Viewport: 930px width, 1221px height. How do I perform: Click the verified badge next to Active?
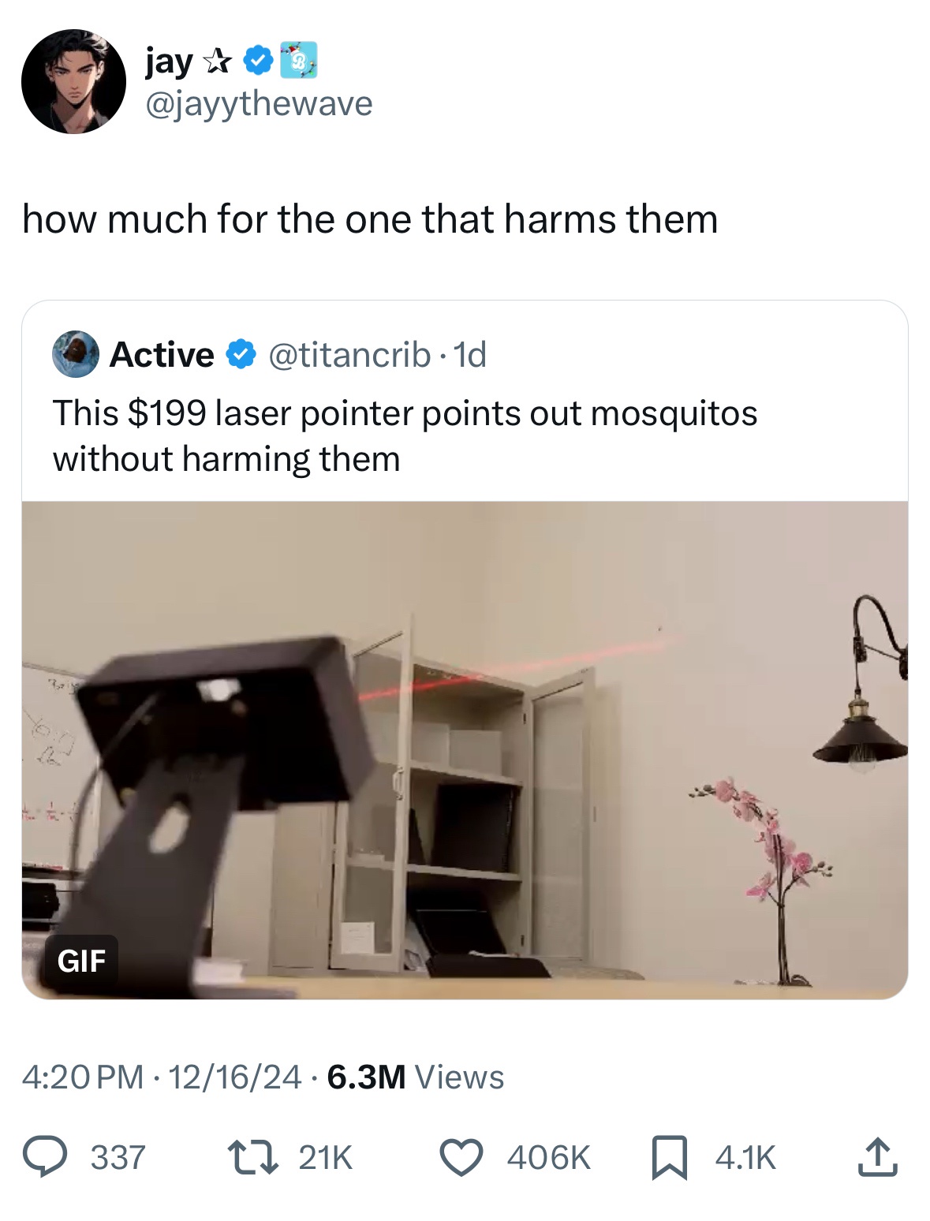(238, 357)
